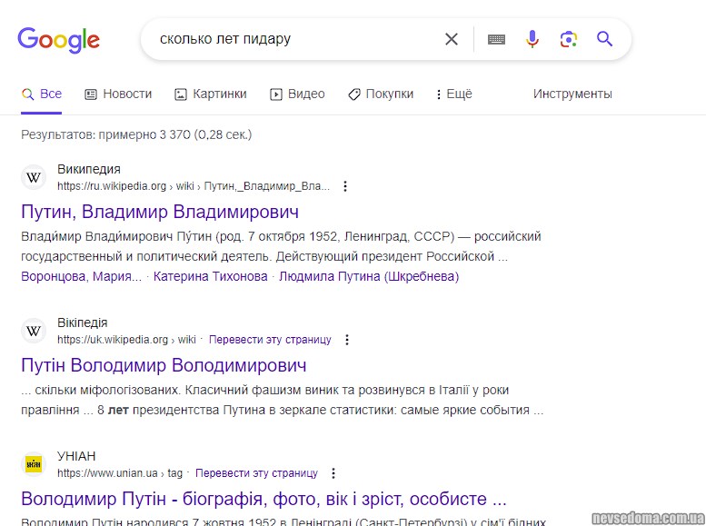Open three-dot menu for ru.wikipedia.org result

[345, 186]
